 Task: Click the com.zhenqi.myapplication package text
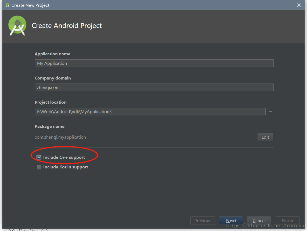tap(60, 137)
